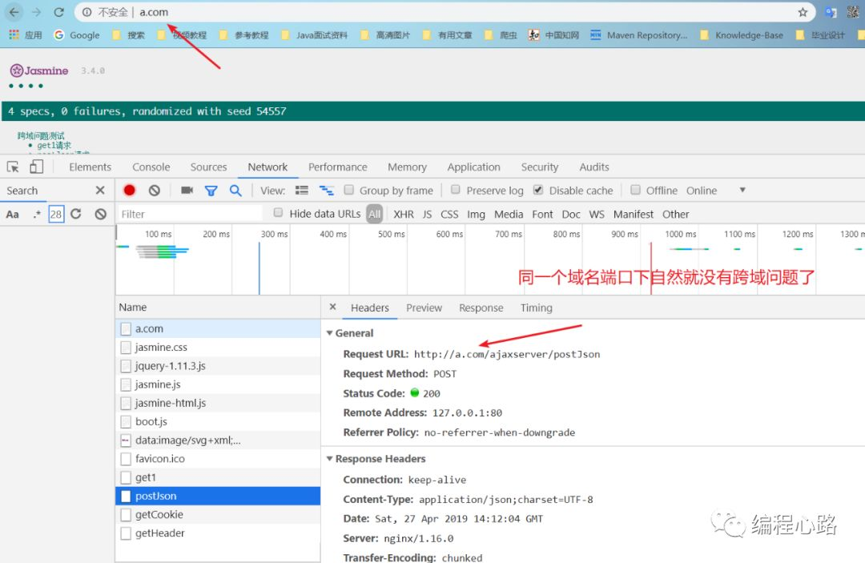865x563 pixels.
Task: Check the Hide data URLs checkbox
Action: click(x=279, y=213)
